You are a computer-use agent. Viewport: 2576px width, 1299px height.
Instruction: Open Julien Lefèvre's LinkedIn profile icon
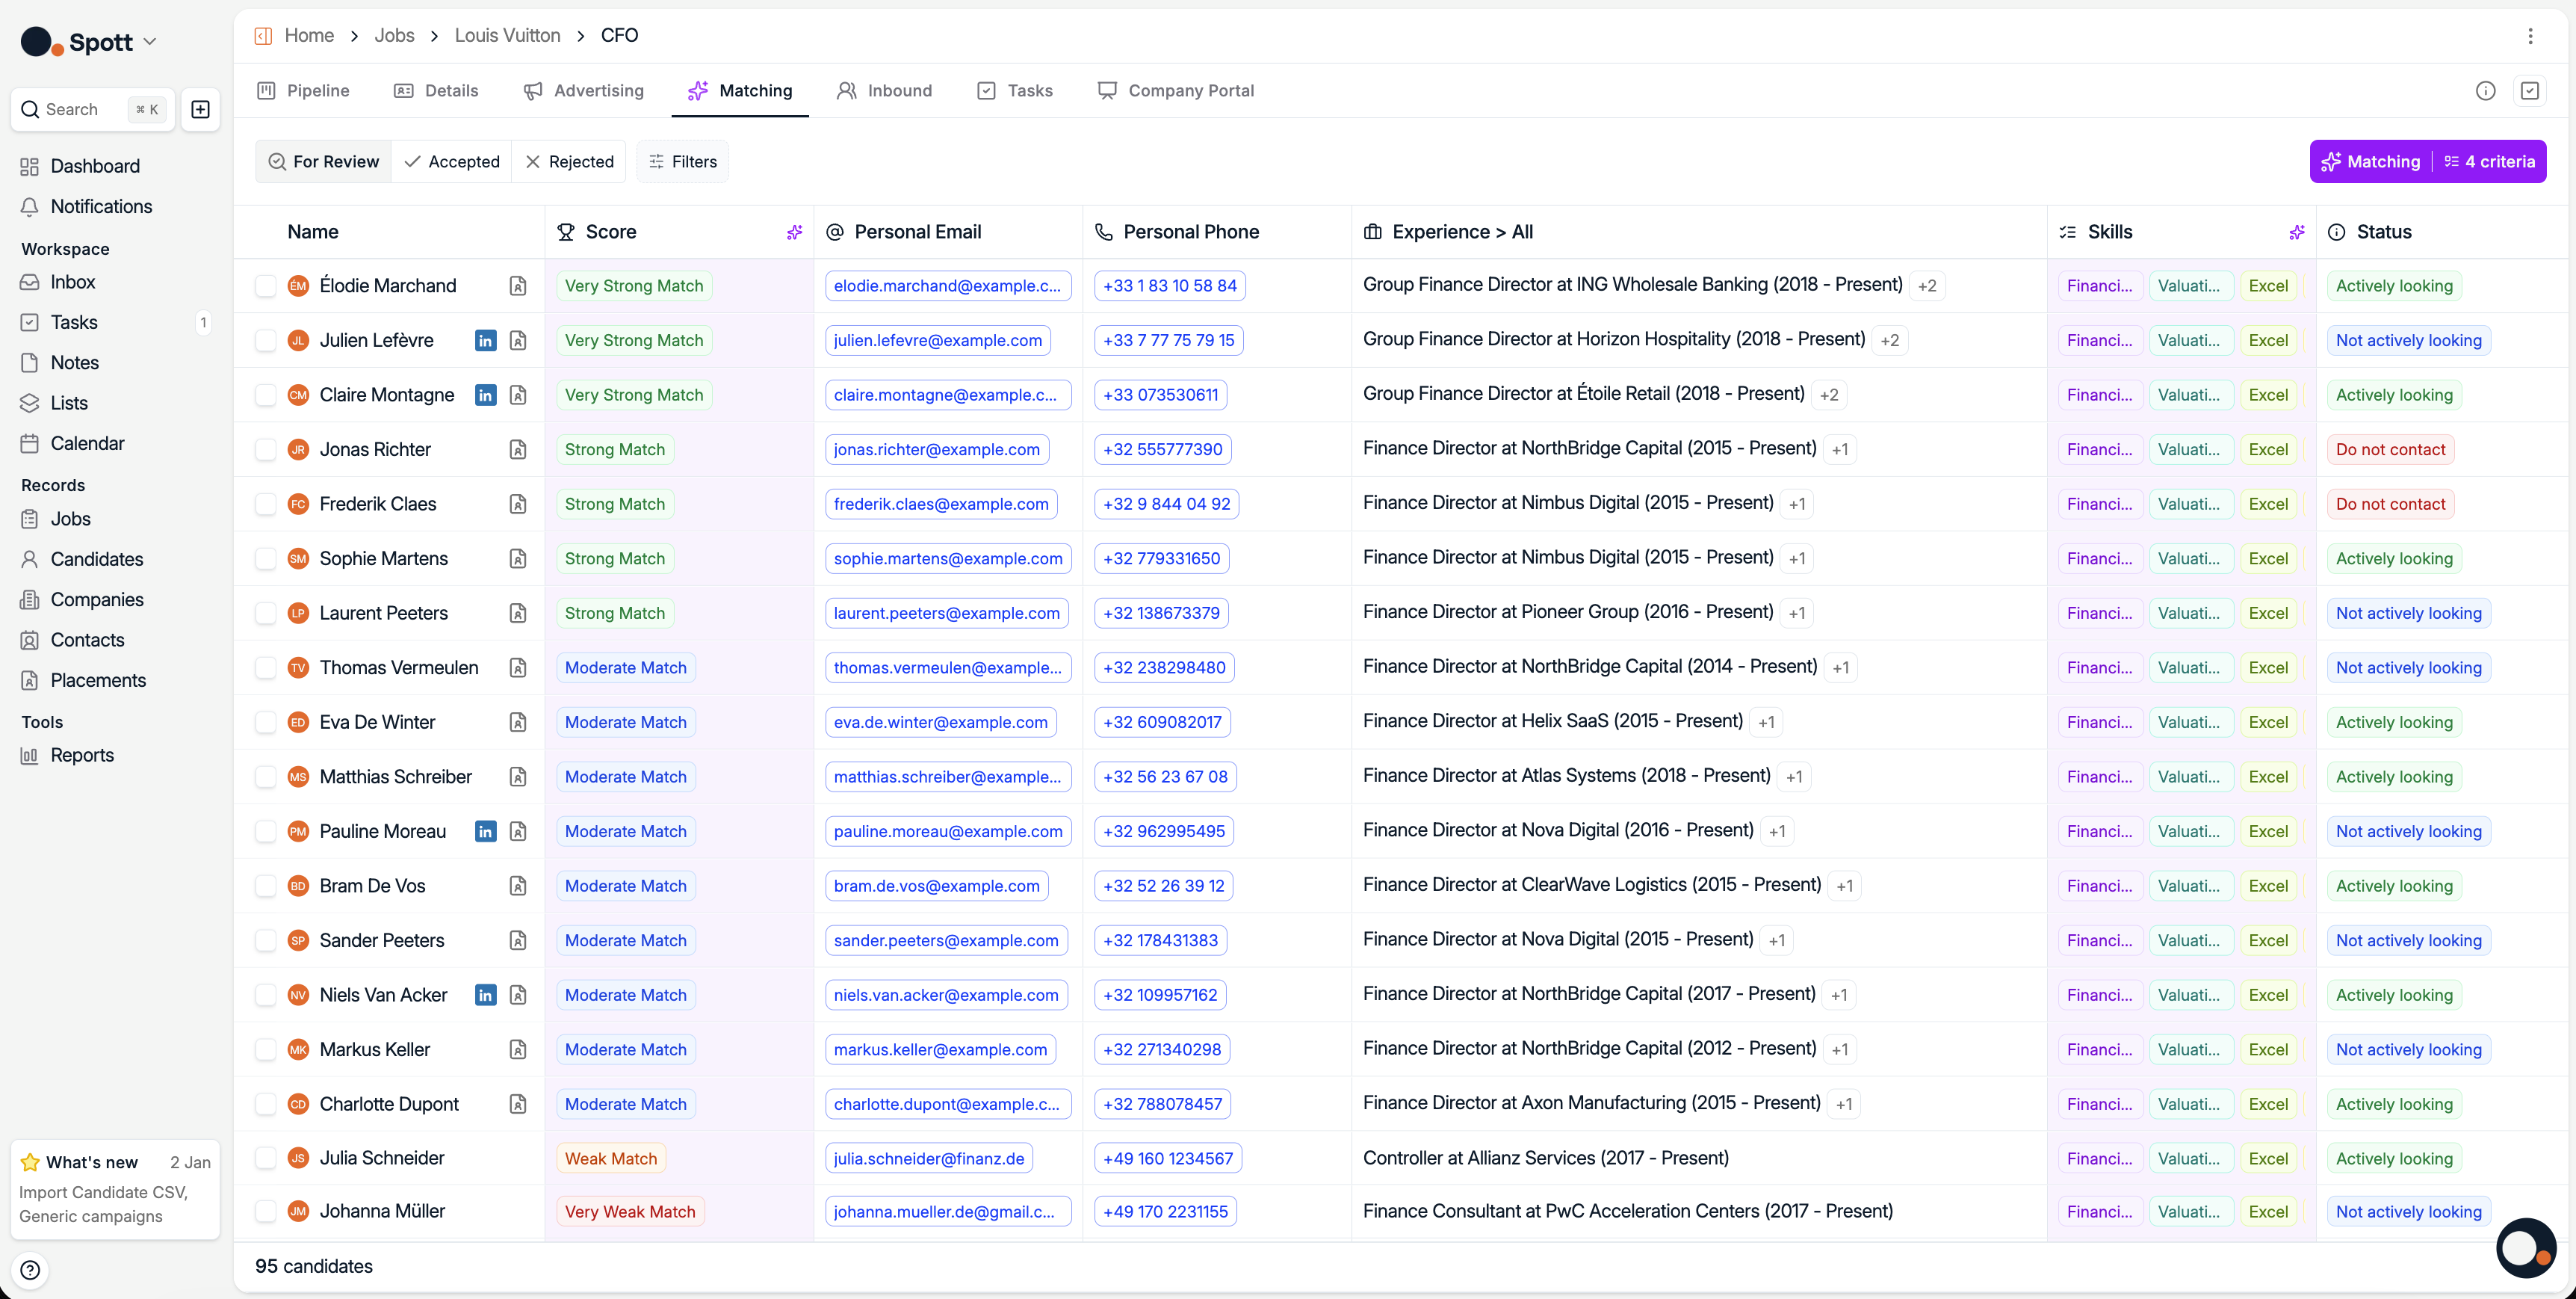[x=485, y=340]
